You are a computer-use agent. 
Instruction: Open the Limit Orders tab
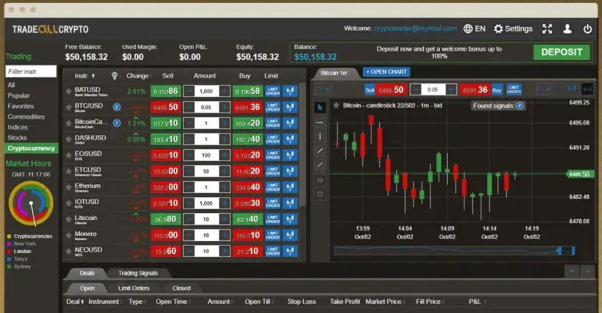[133, 288]
